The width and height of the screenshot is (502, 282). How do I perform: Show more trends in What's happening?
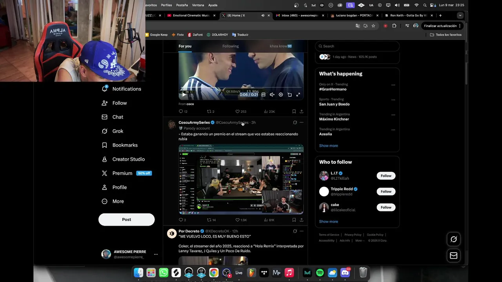328,146
